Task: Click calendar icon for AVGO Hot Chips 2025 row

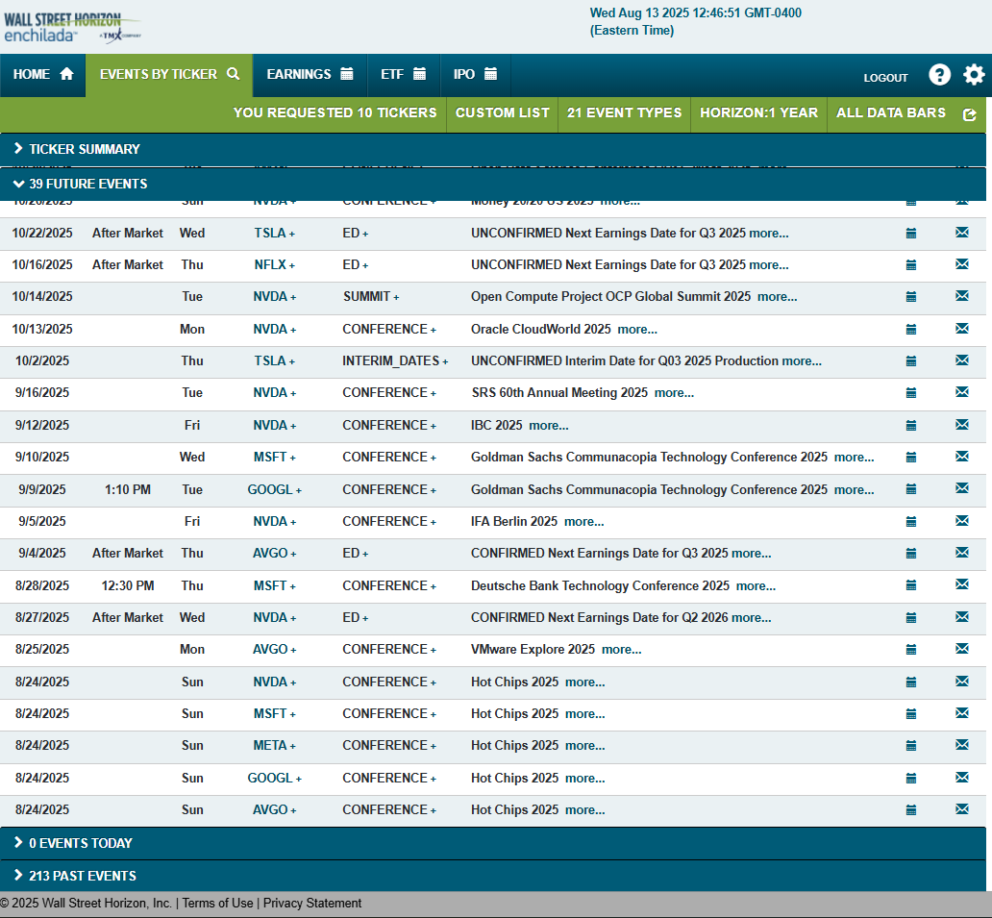Action: [x=911, y=809]
